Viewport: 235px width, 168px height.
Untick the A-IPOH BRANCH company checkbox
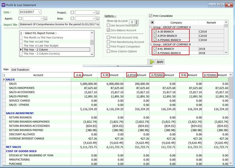click(x=155, y=36)
